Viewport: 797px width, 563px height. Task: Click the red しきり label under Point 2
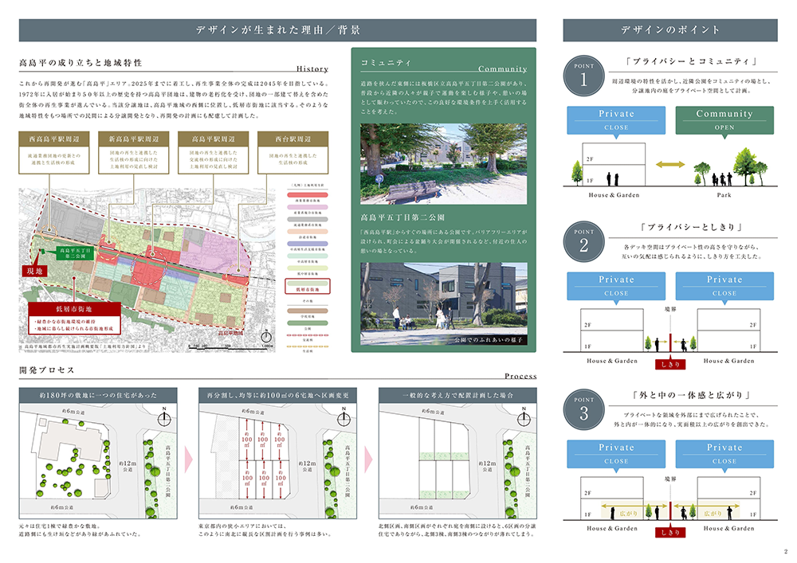pos(670,363)
